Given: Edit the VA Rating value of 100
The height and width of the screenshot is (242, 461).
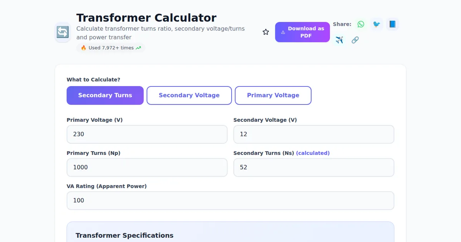Looking at the screenshot, I should (x=230, y=200).
